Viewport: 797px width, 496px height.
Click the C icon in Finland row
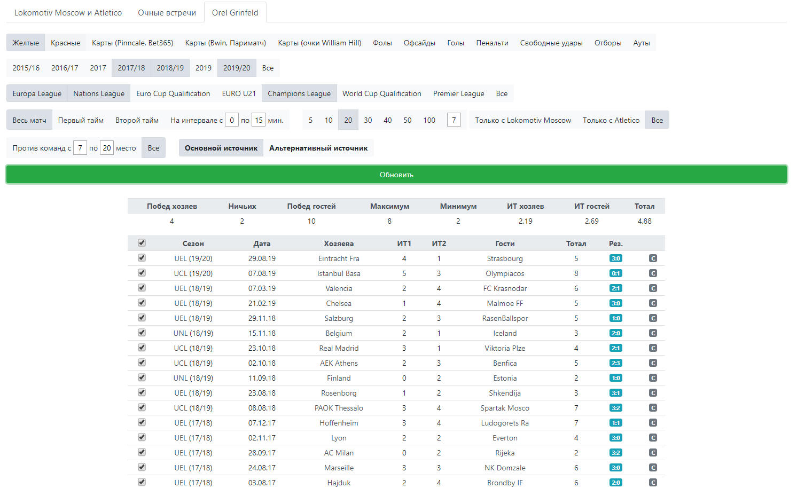653,378
